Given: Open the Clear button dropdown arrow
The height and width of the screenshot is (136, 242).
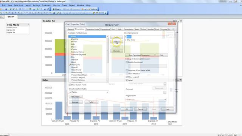Looking at the screenshot, I should click(x=60, y=9).
